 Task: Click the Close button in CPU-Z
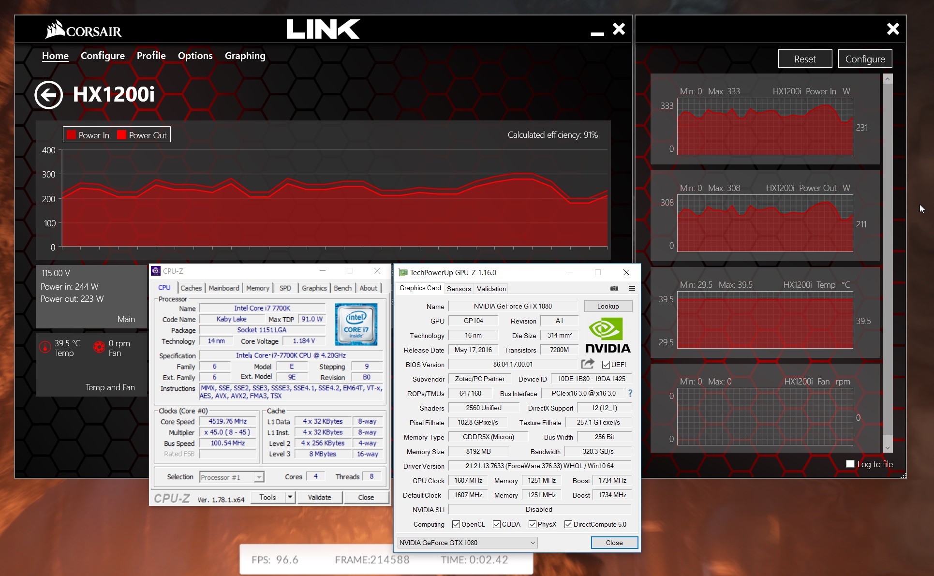click(x=366, y=497)
